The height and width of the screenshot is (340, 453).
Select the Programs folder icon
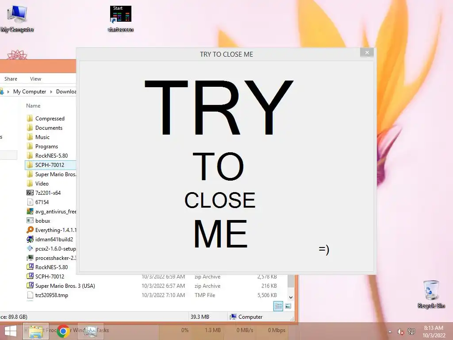(30, 146)
